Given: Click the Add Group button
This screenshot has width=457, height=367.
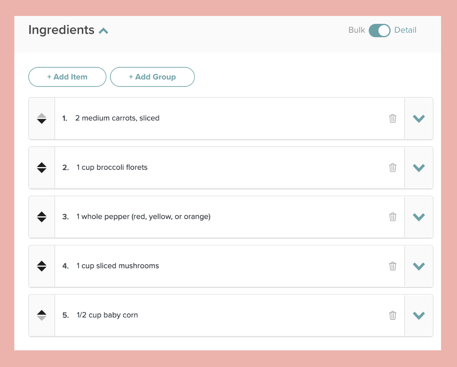Looking at the screenshot, I should pos(152,77).
